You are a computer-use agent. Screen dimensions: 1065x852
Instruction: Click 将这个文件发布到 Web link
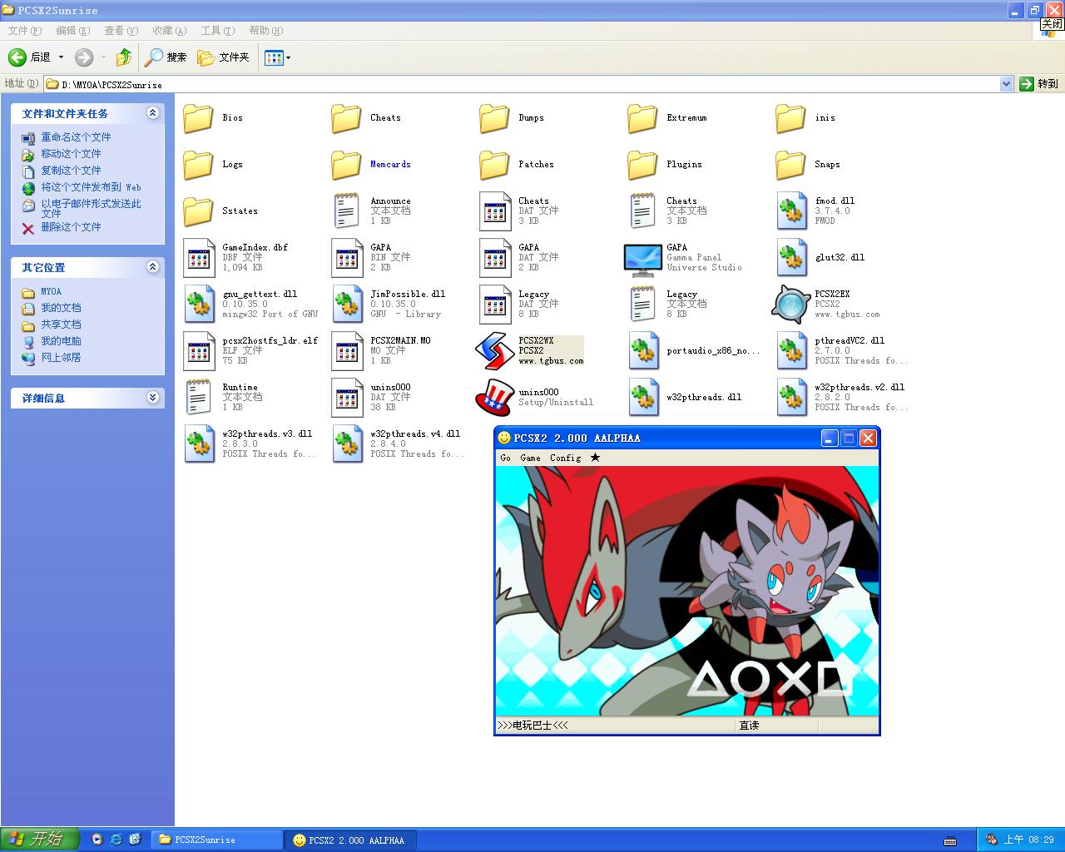(x=91, y=187)
